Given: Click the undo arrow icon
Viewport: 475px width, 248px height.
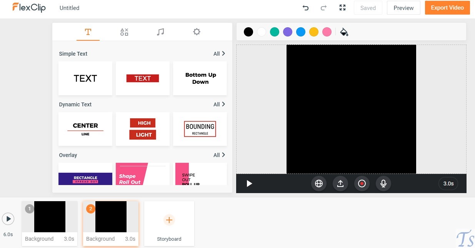Looking at the screenshot, I should click(x=306, y=8).
